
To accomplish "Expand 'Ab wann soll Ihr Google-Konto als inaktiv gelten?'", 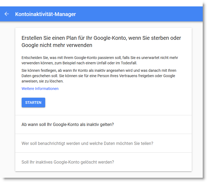I will pos(103,124).
